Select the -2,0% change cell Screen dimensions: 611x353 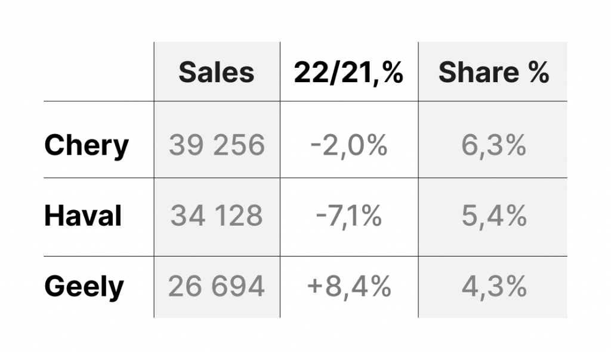pos(348,145)
